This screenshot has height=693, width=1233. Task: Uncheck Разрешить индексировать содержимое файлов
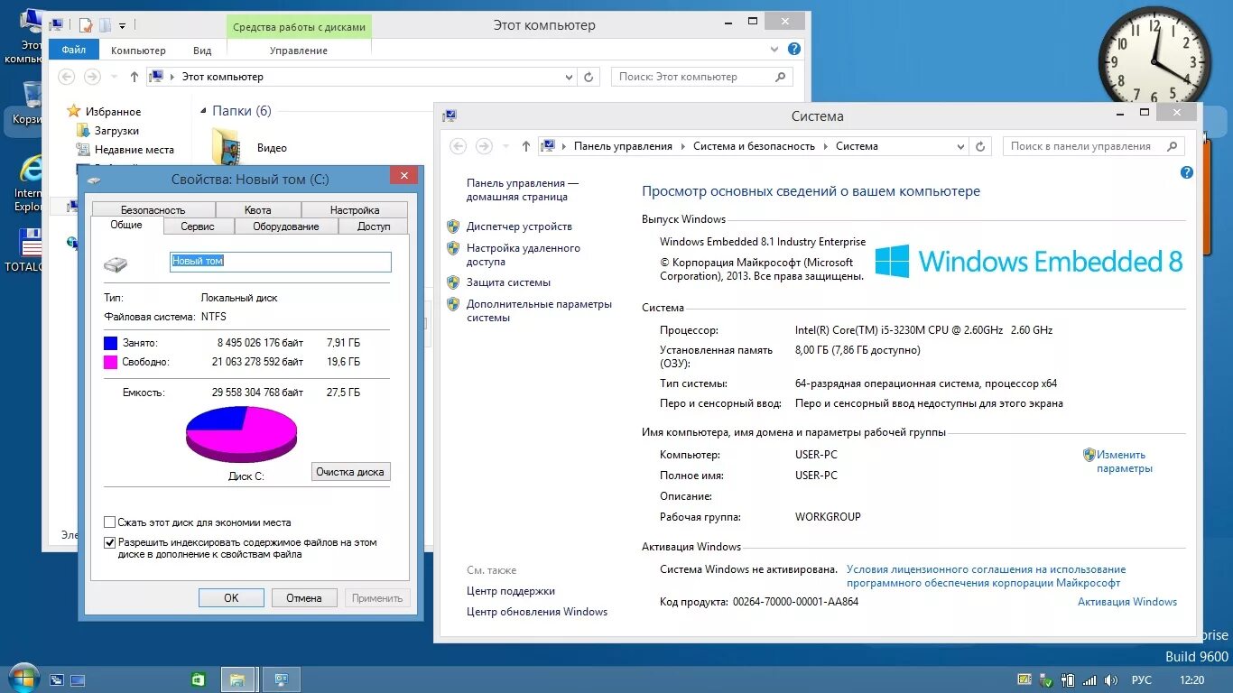click(110, 543)
